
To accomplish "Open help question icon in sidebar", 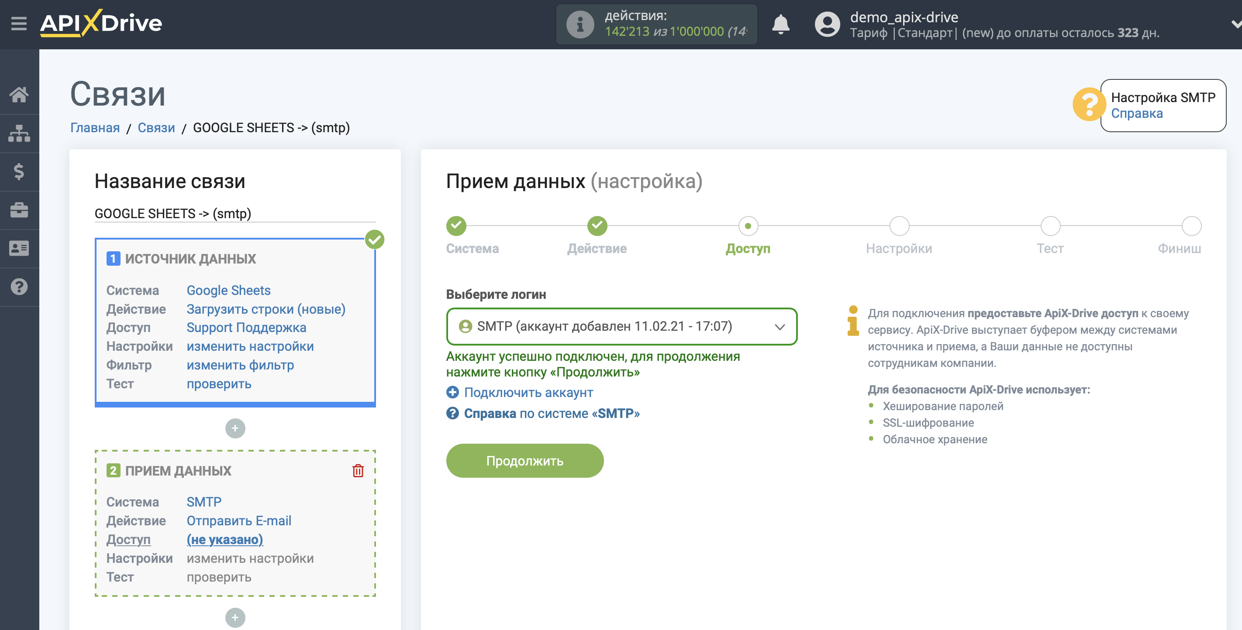I will (19, 287).
